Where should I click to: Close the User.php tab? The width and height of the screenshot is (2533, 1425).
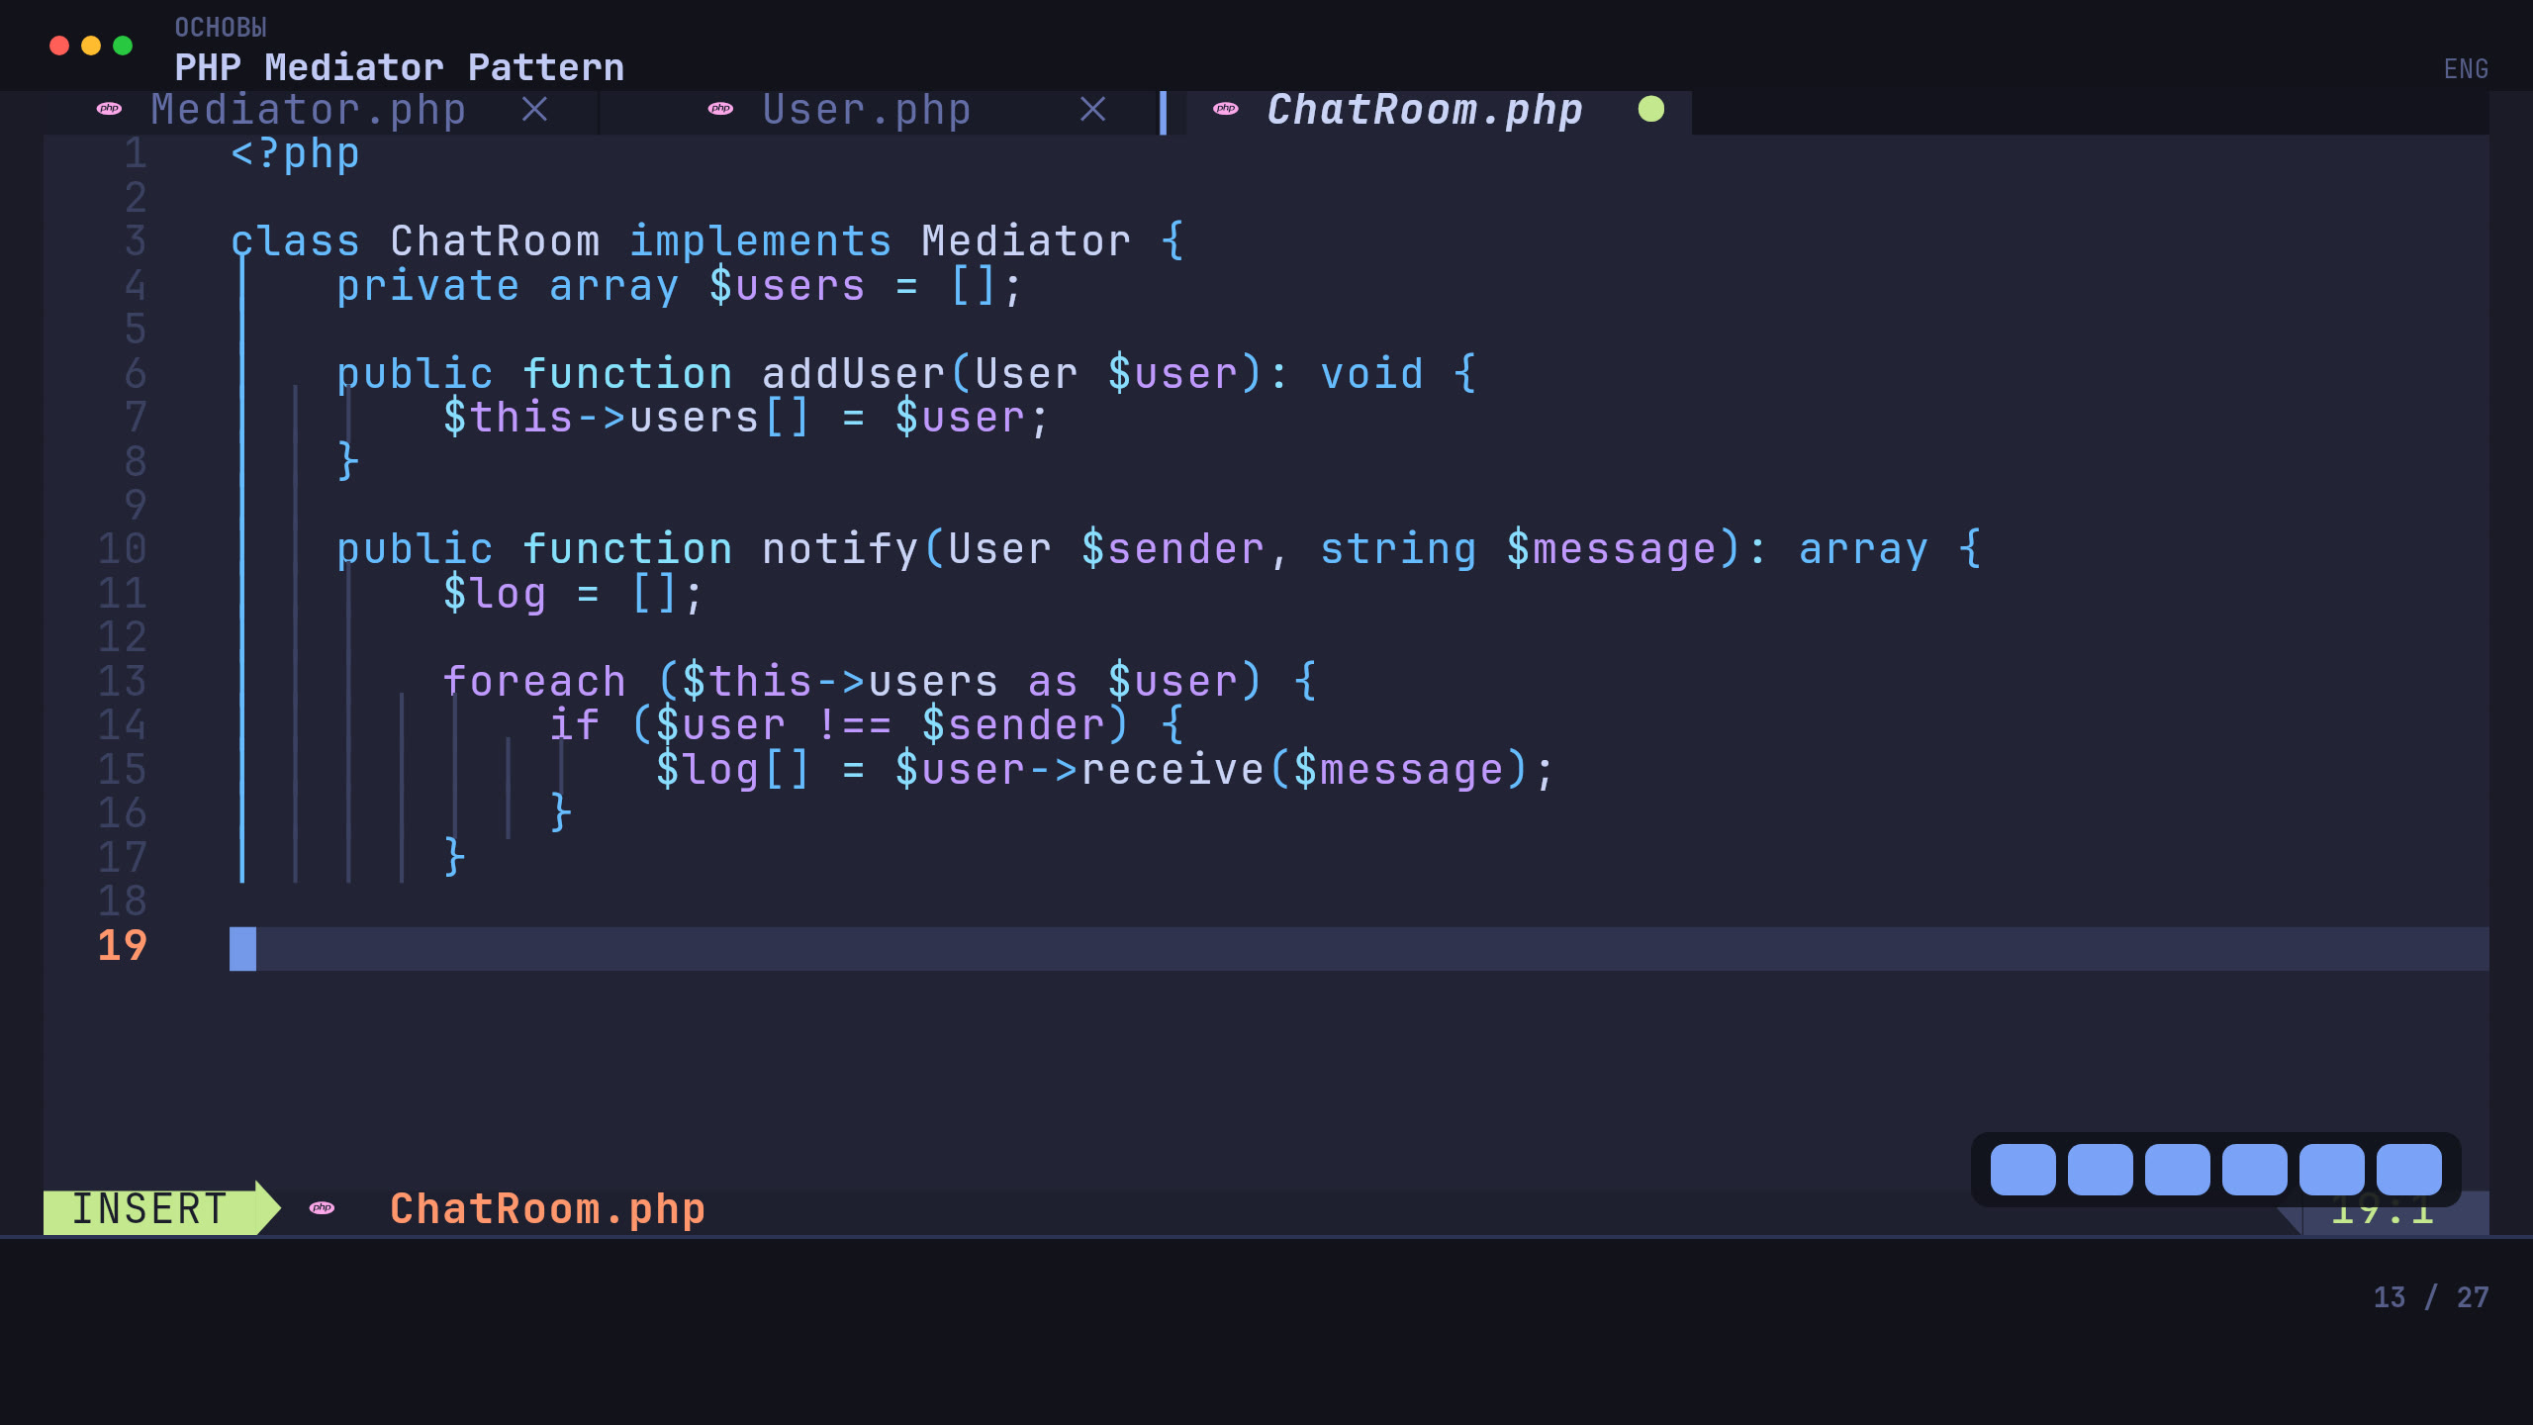click(1092, 109)
